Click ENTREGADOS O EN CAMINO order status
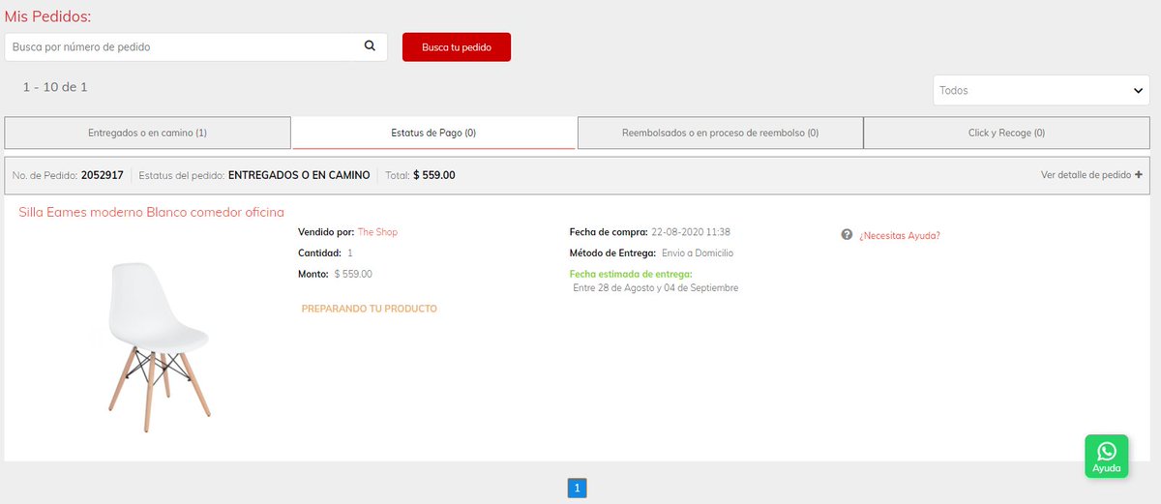1161x504 pixels. pos(299,175)
